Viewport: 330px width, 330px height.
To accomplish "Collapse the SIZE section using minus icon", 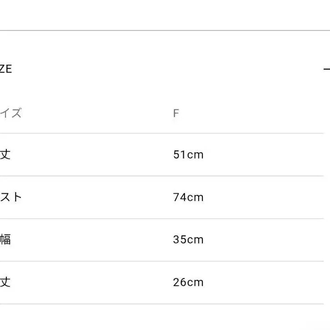I will tap(326, 69).
